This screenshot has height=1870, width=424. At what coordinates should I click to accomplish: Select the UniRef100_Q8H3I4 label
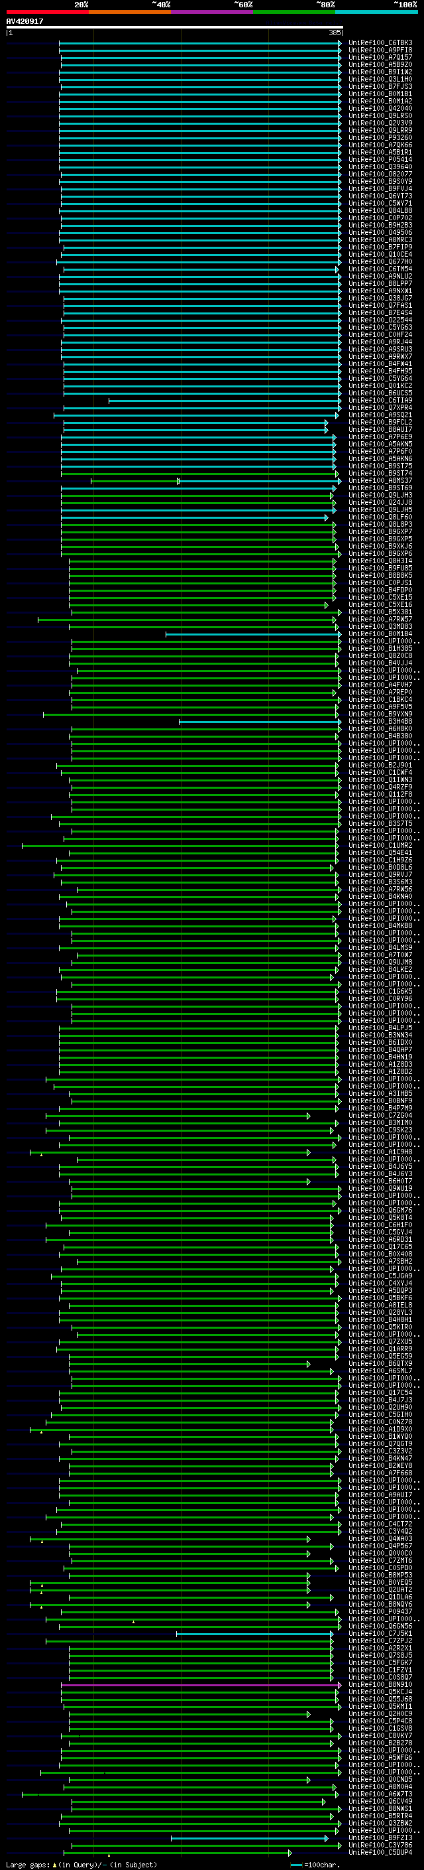pyautogui.click(x=380, y=561)
